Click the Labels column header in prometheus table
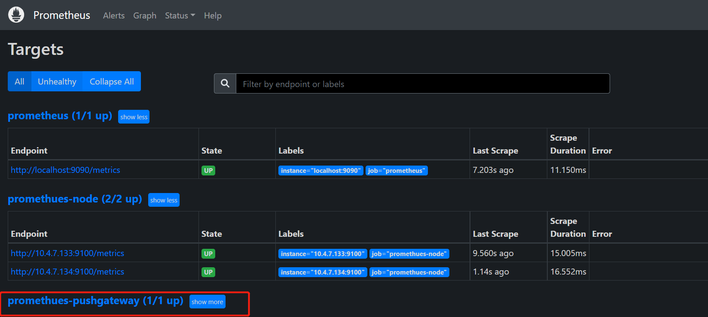 291,151
